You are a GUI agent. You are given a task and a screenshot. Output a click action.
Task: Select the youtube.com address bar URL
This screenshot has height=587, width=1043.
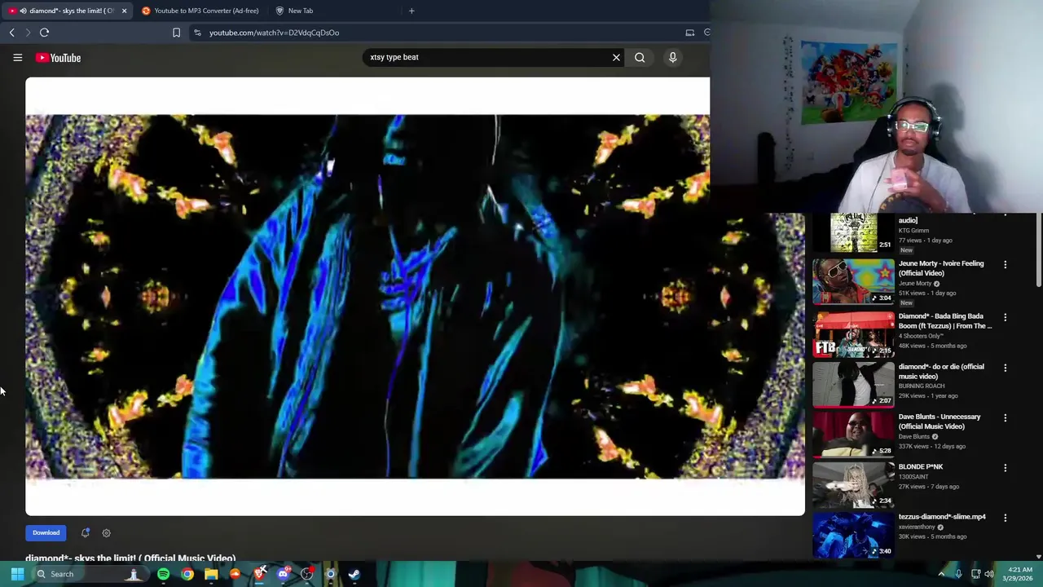(x=274, y=33)
